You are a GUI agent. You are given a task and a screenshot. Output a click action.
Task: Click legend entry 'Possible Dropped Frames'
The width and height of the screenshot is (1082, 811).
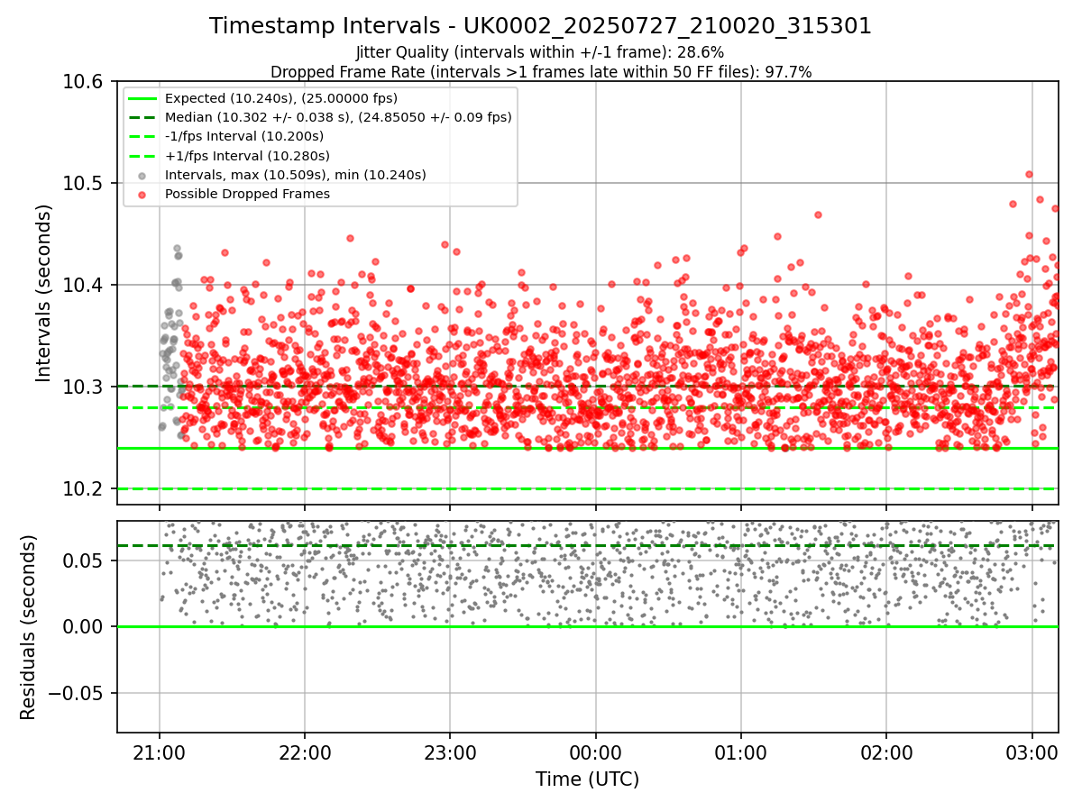[x=247, y=194]
